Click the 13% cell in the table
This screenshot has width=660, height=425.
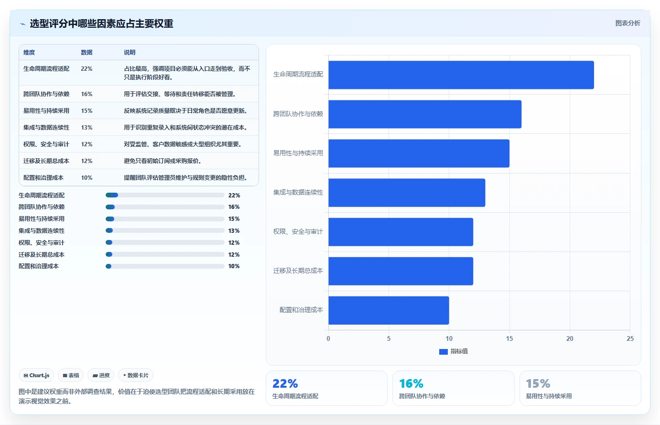[x=87, y=128]
